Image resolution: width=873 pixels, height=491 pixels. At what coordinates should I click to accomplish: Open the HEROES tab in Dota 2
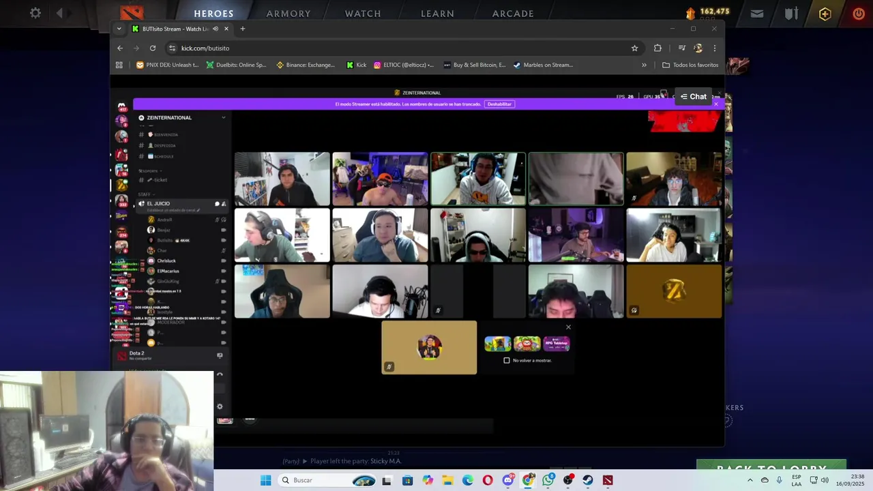213,14
